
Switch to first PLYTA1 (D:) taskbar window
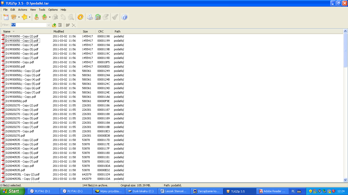click(x=43, y=191)
